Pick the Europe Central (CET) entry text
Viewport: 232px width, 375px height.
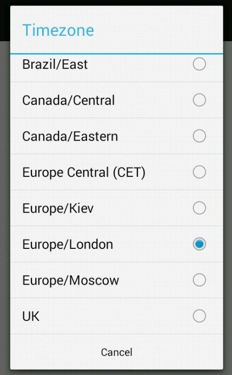[x=84, y=173]
